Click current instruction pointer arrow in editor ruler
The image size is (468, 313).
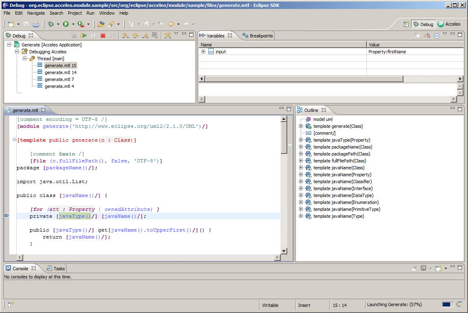[x=6, y=216]
